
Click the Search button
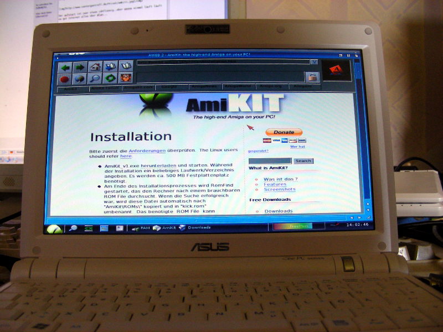(303, 161)
